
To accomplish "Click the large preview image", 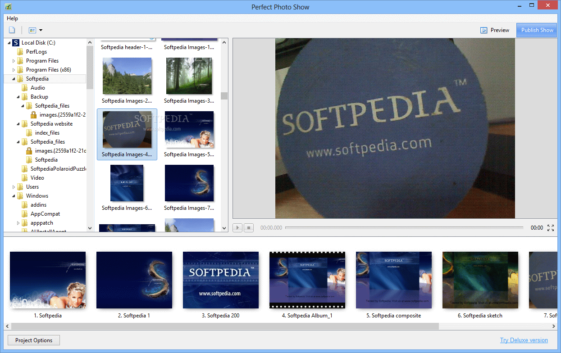I will (x=395, y=128).
